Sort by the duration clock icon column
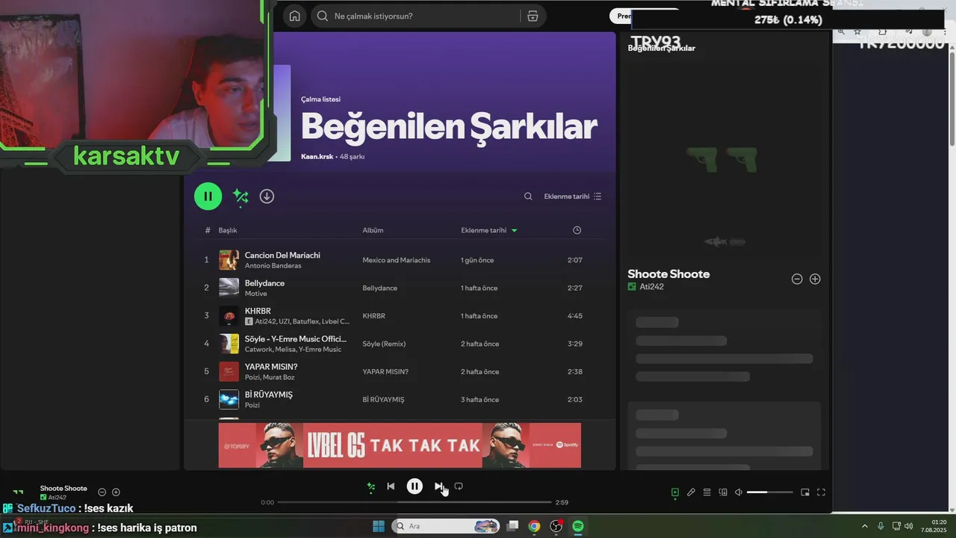 (x=577, y=230)
